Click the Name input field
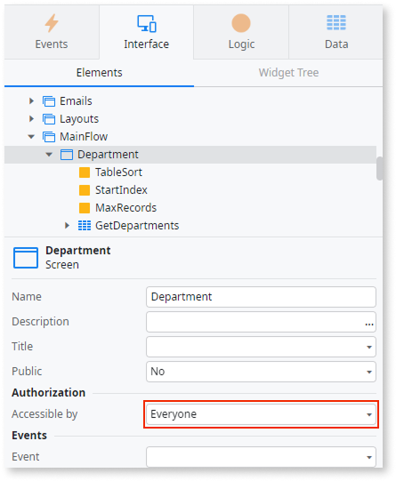 [x=261, y=297]
